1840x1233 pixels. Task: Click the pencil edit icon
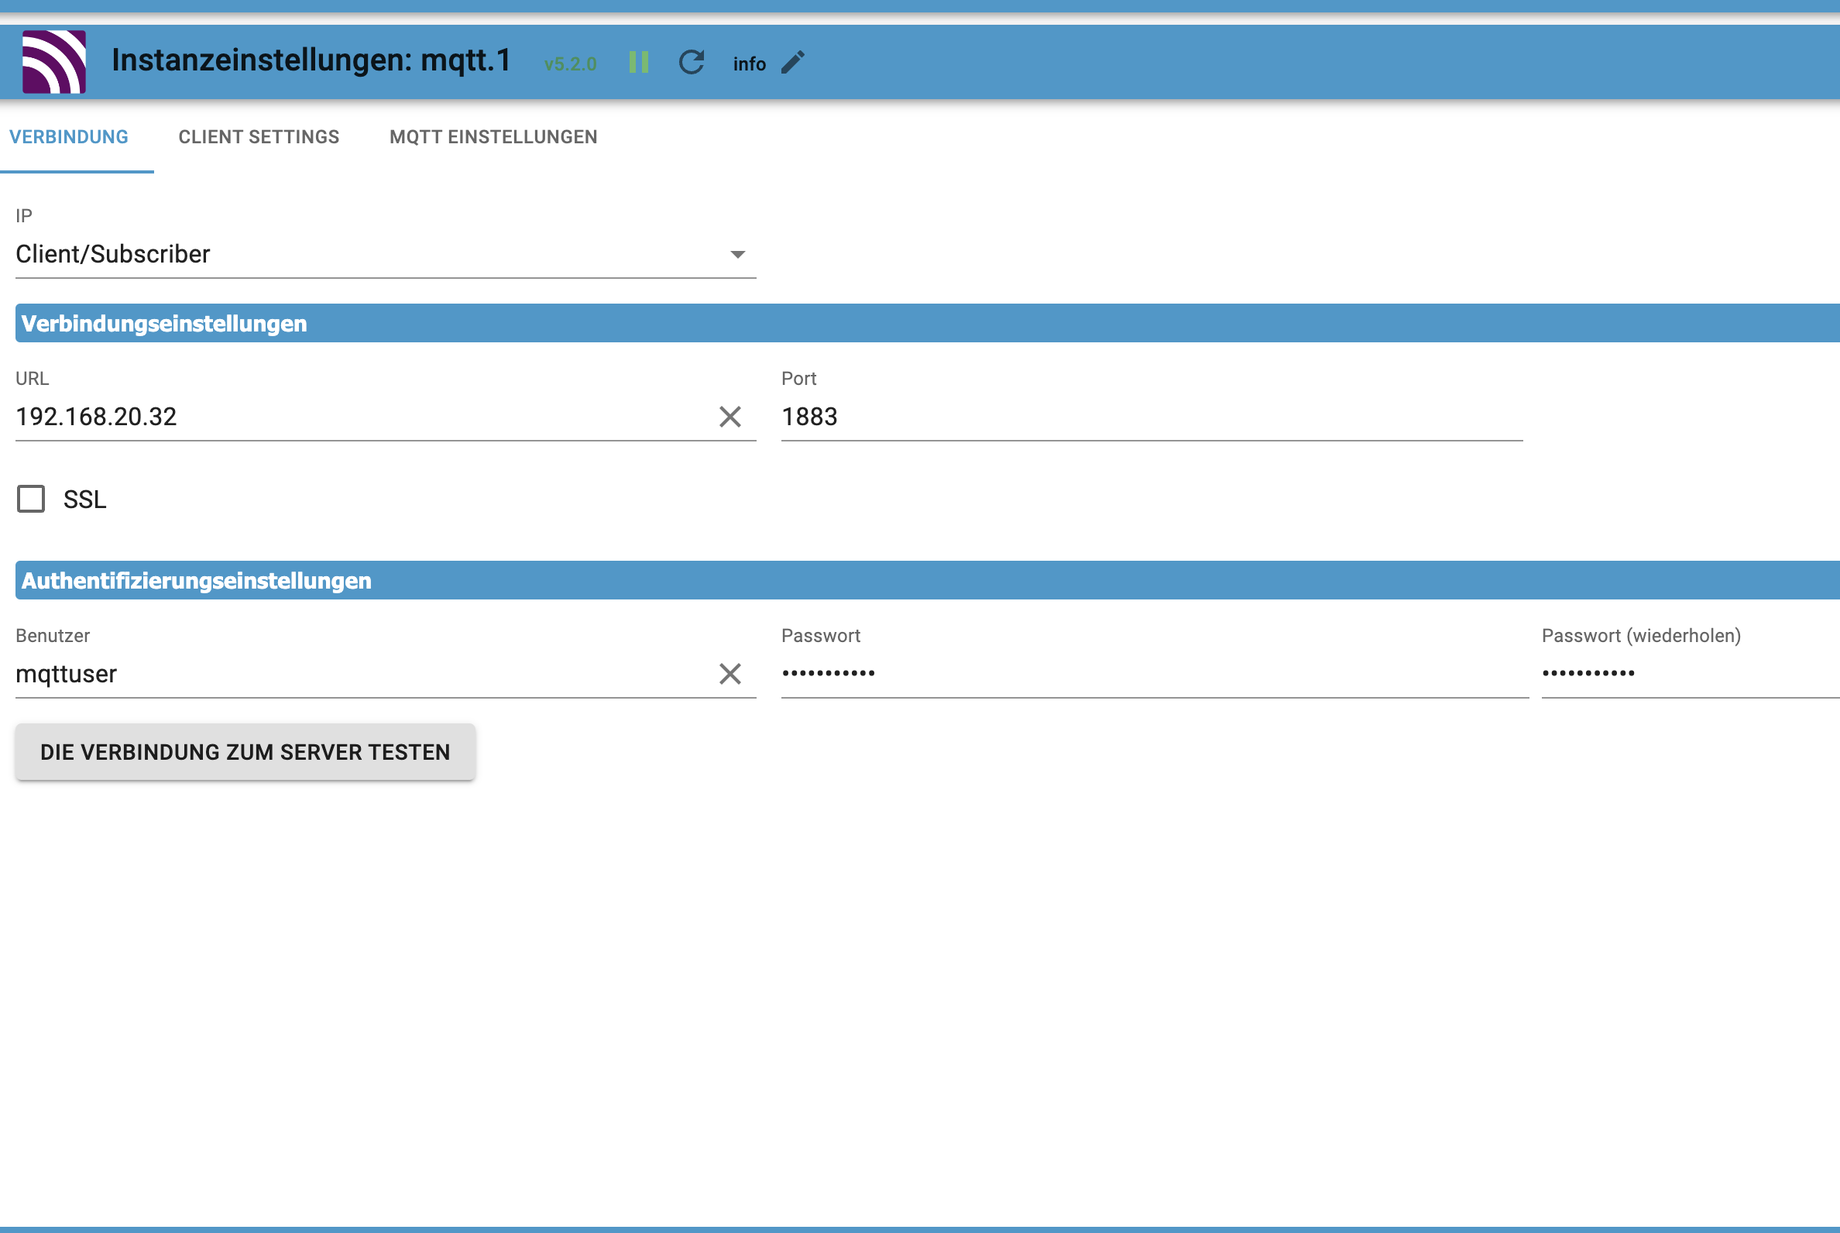tap(793, 62)
